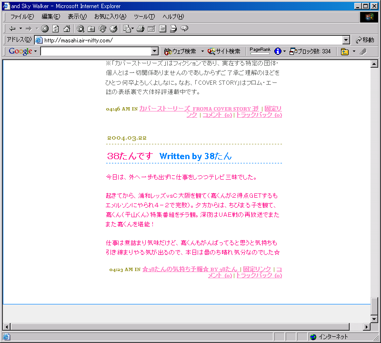This screenshot has height=343, width=381.
Task: Print the page with printer icon
Action: tap(140, 29)
